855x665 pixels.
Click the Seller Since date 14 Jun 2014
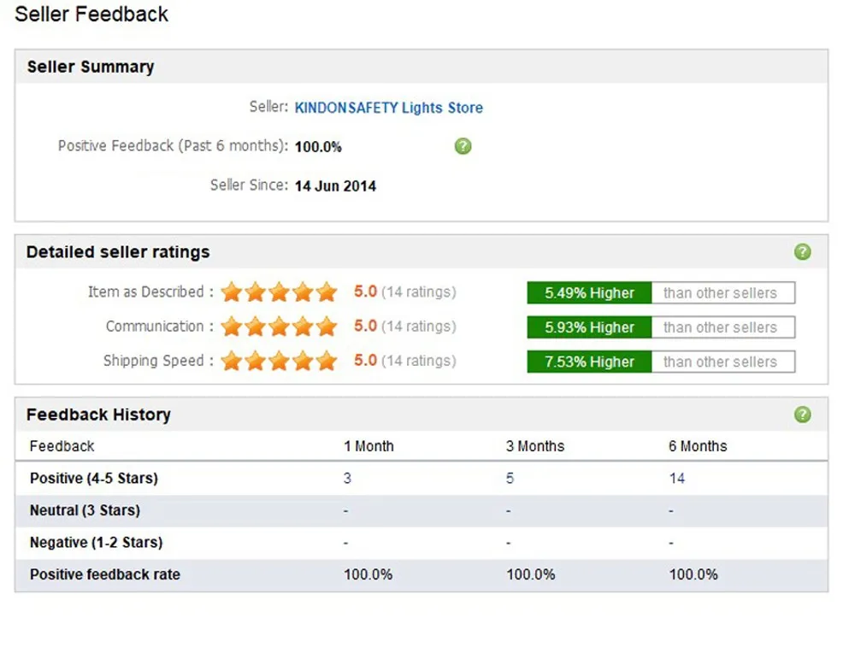(335, 185)
